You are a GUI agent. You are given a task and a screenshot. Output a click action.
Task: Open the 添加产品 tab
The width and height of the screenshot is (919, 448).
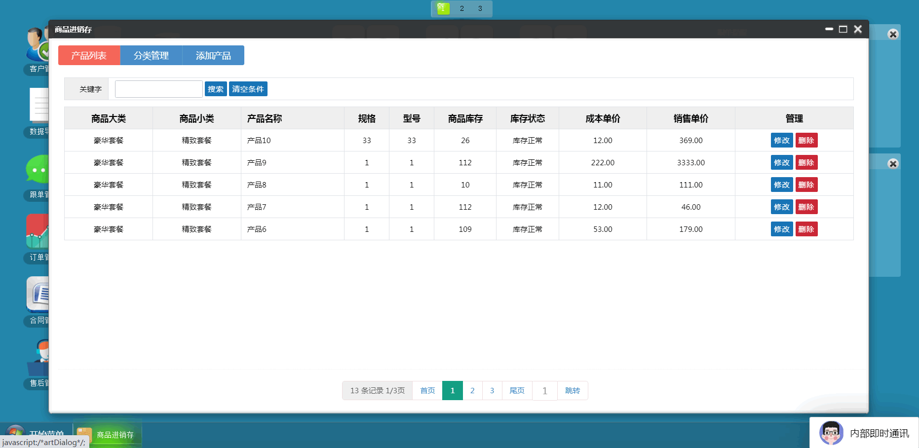pos(213,55)
